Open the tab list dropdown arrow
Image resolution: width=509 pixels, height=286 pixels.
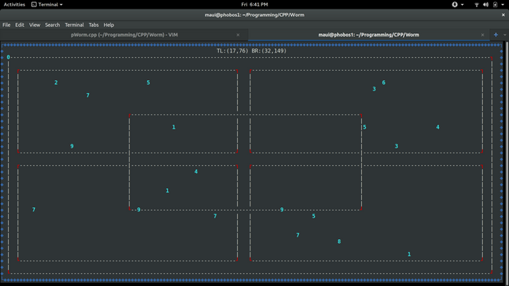pos(505,35)
